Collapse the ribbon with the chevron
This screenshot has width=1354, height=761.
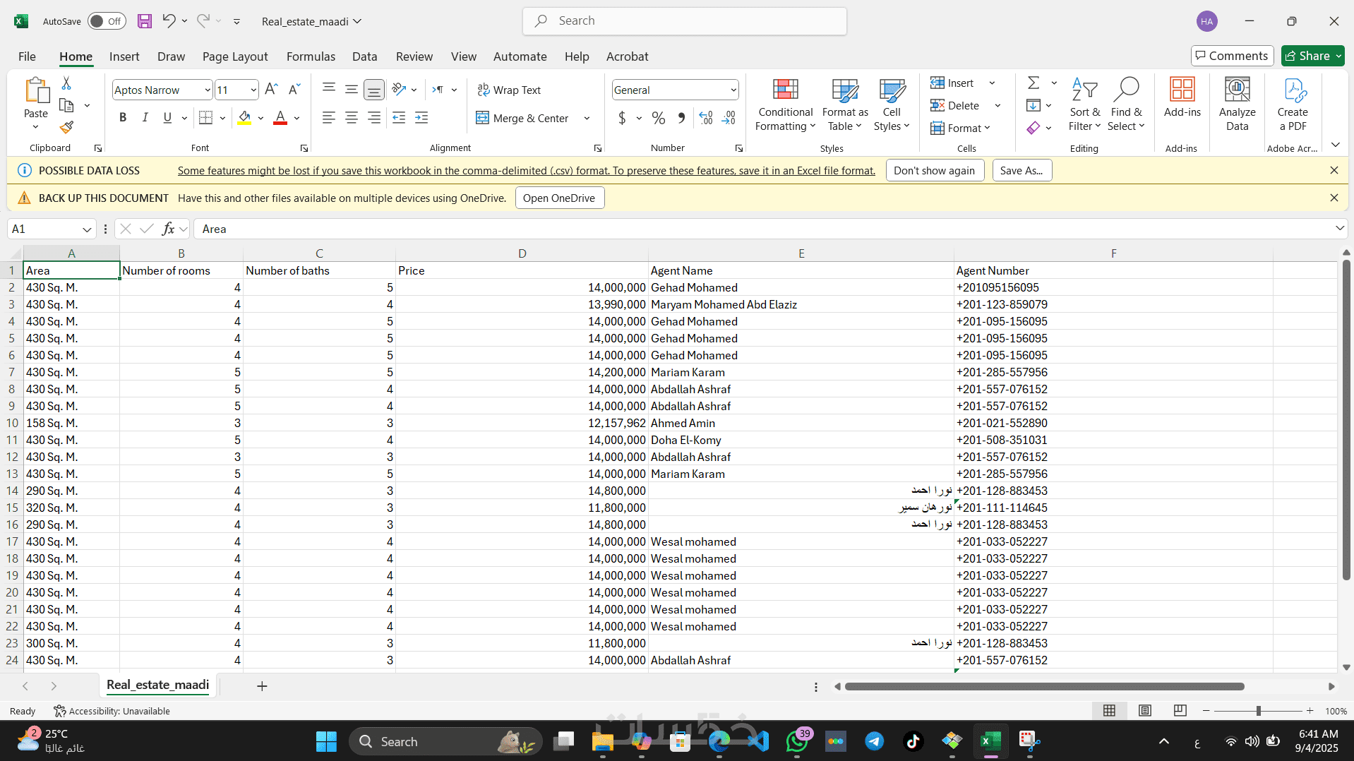(x=1336, y=145)
